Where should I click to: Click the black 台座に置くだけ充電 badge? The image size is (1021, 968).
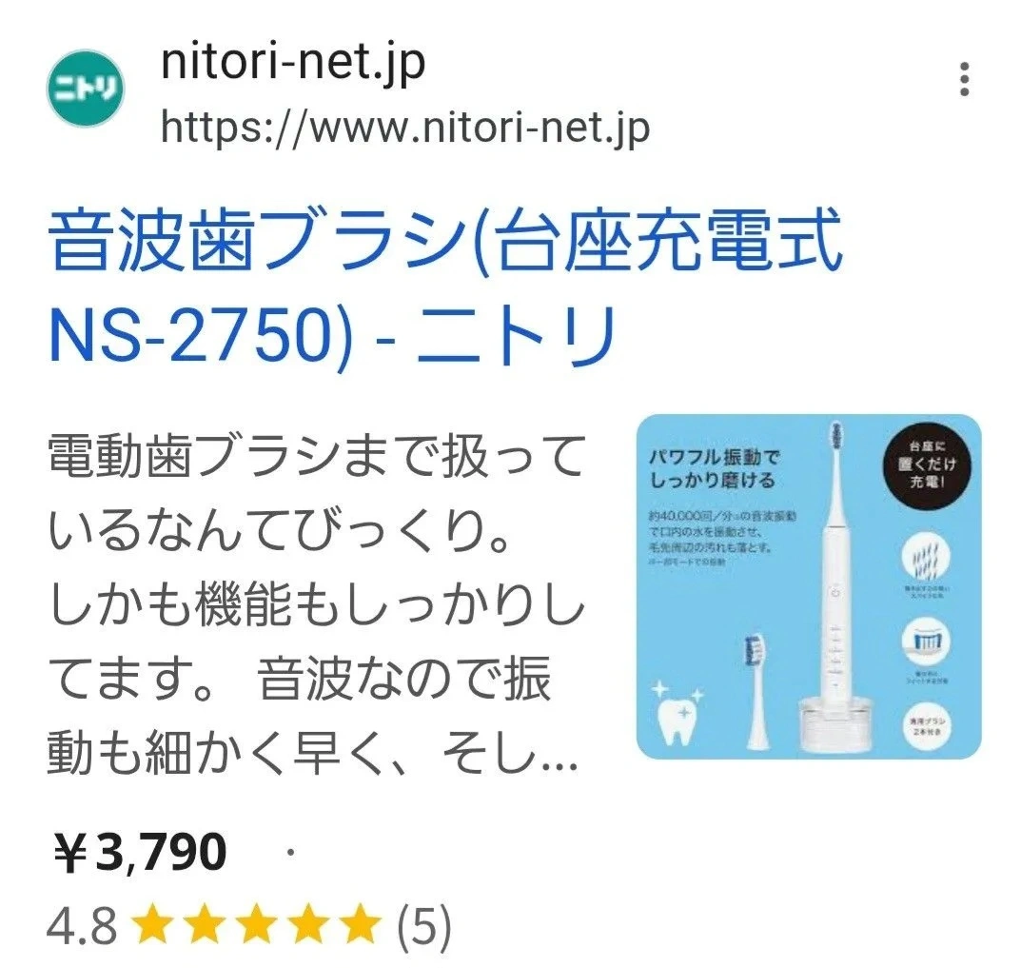tap(927, 464)
